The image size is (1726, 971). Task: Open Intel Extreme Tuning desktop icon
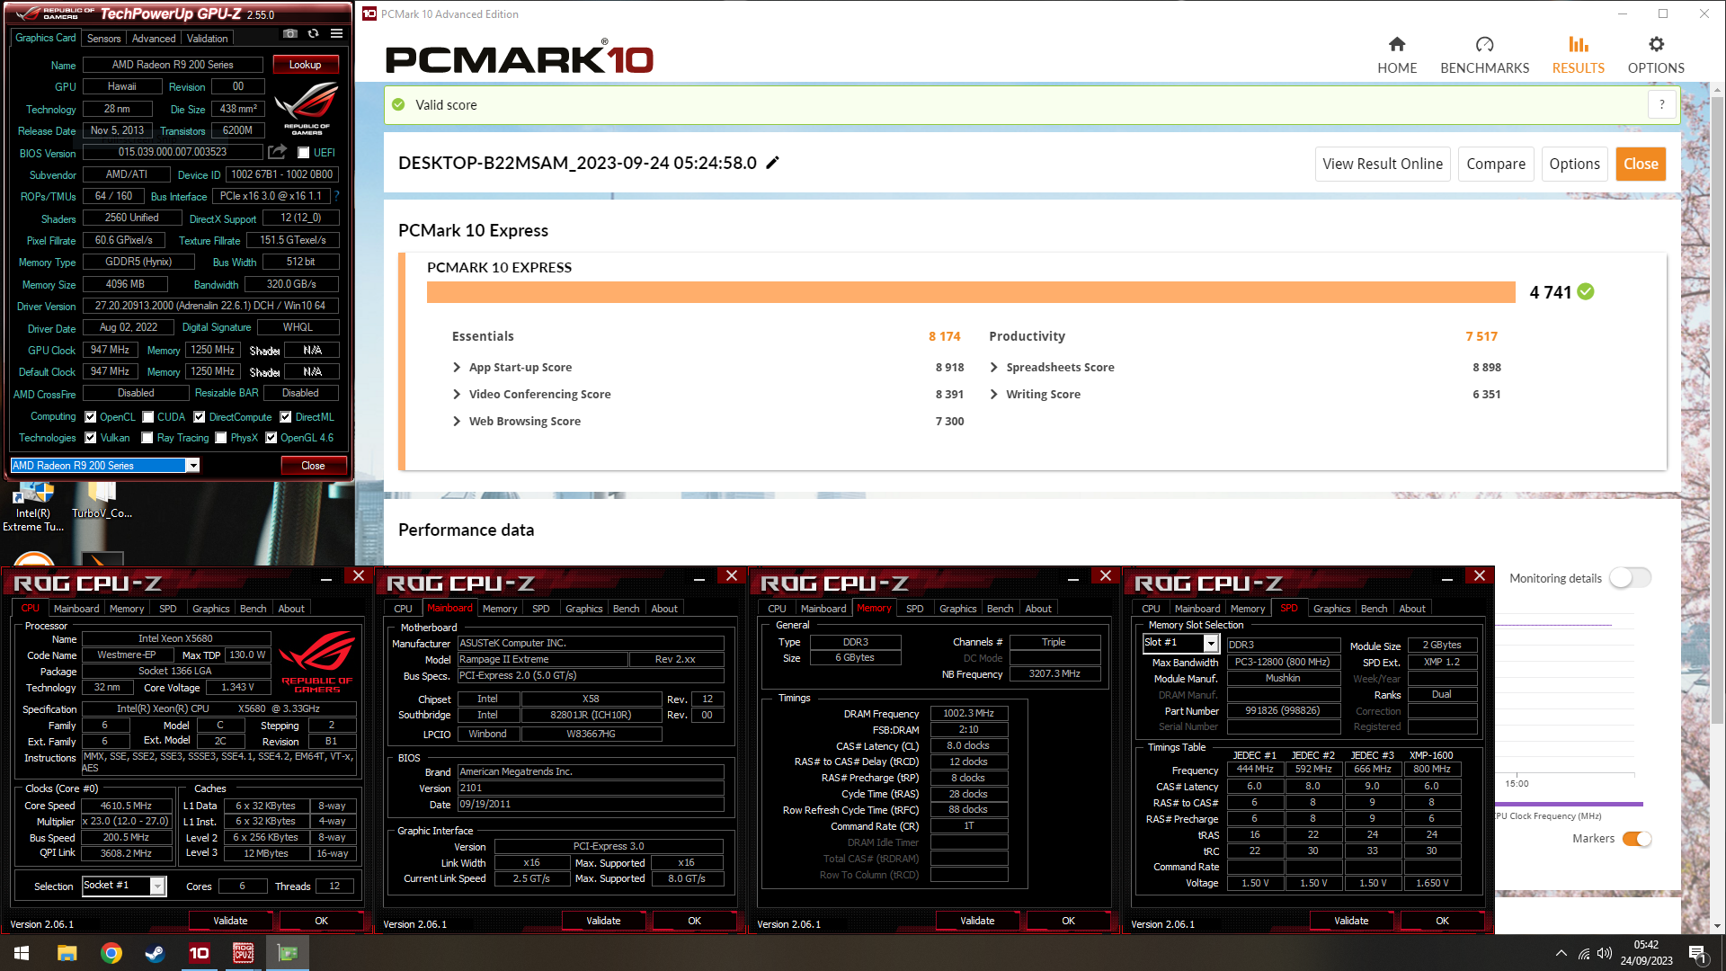(x=34, y=507)
